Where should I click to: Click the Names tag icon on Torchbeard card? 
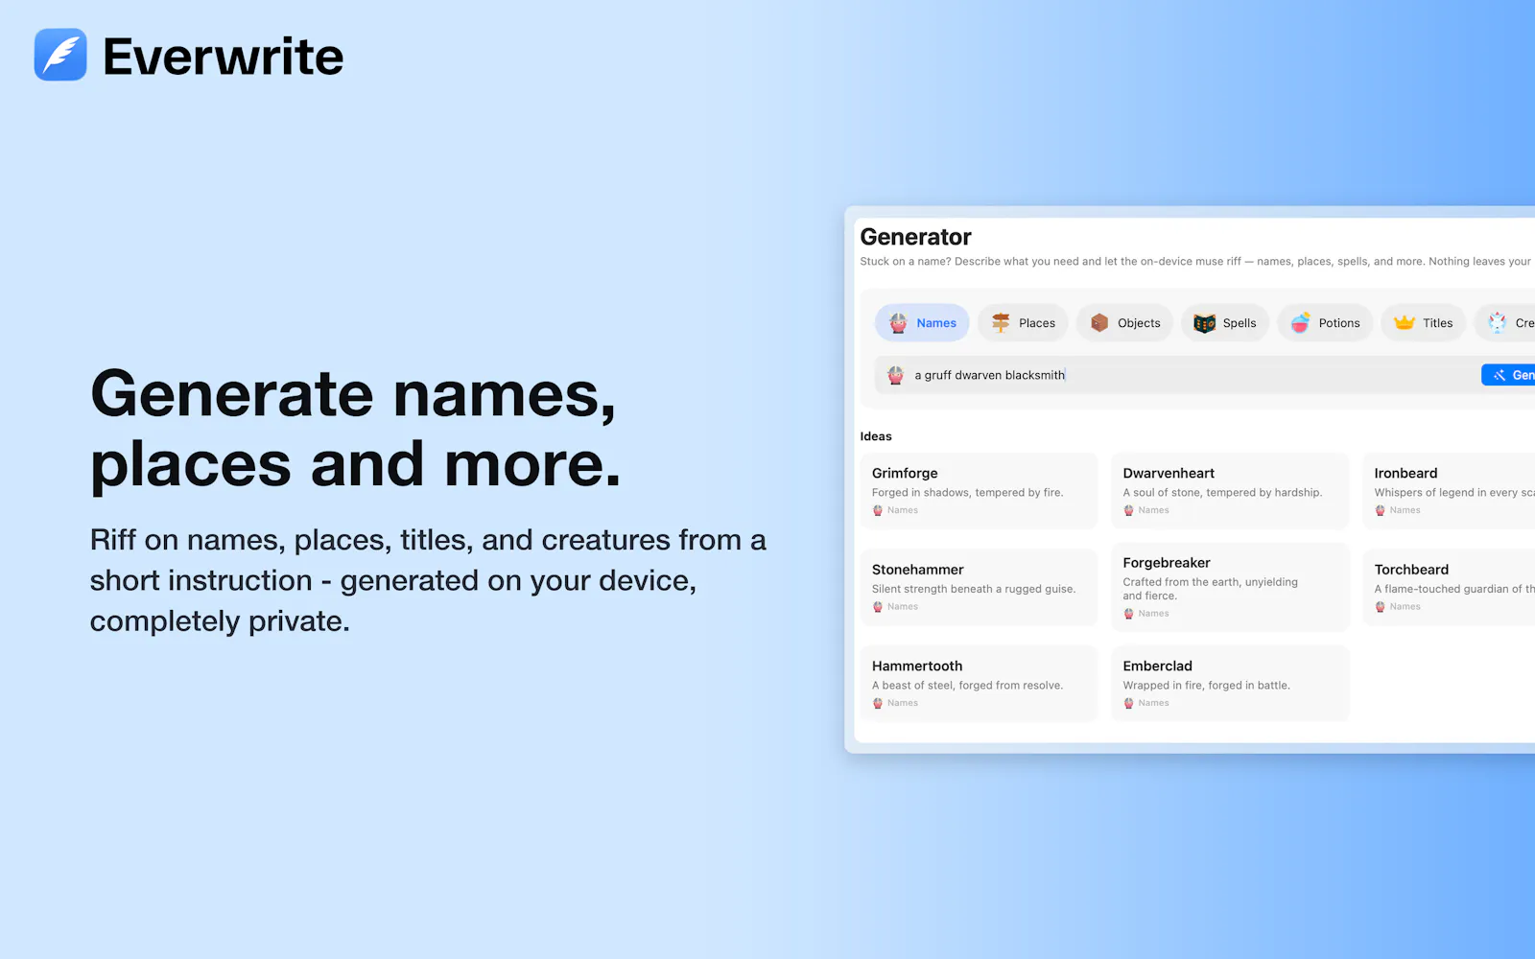point(1381,607)
